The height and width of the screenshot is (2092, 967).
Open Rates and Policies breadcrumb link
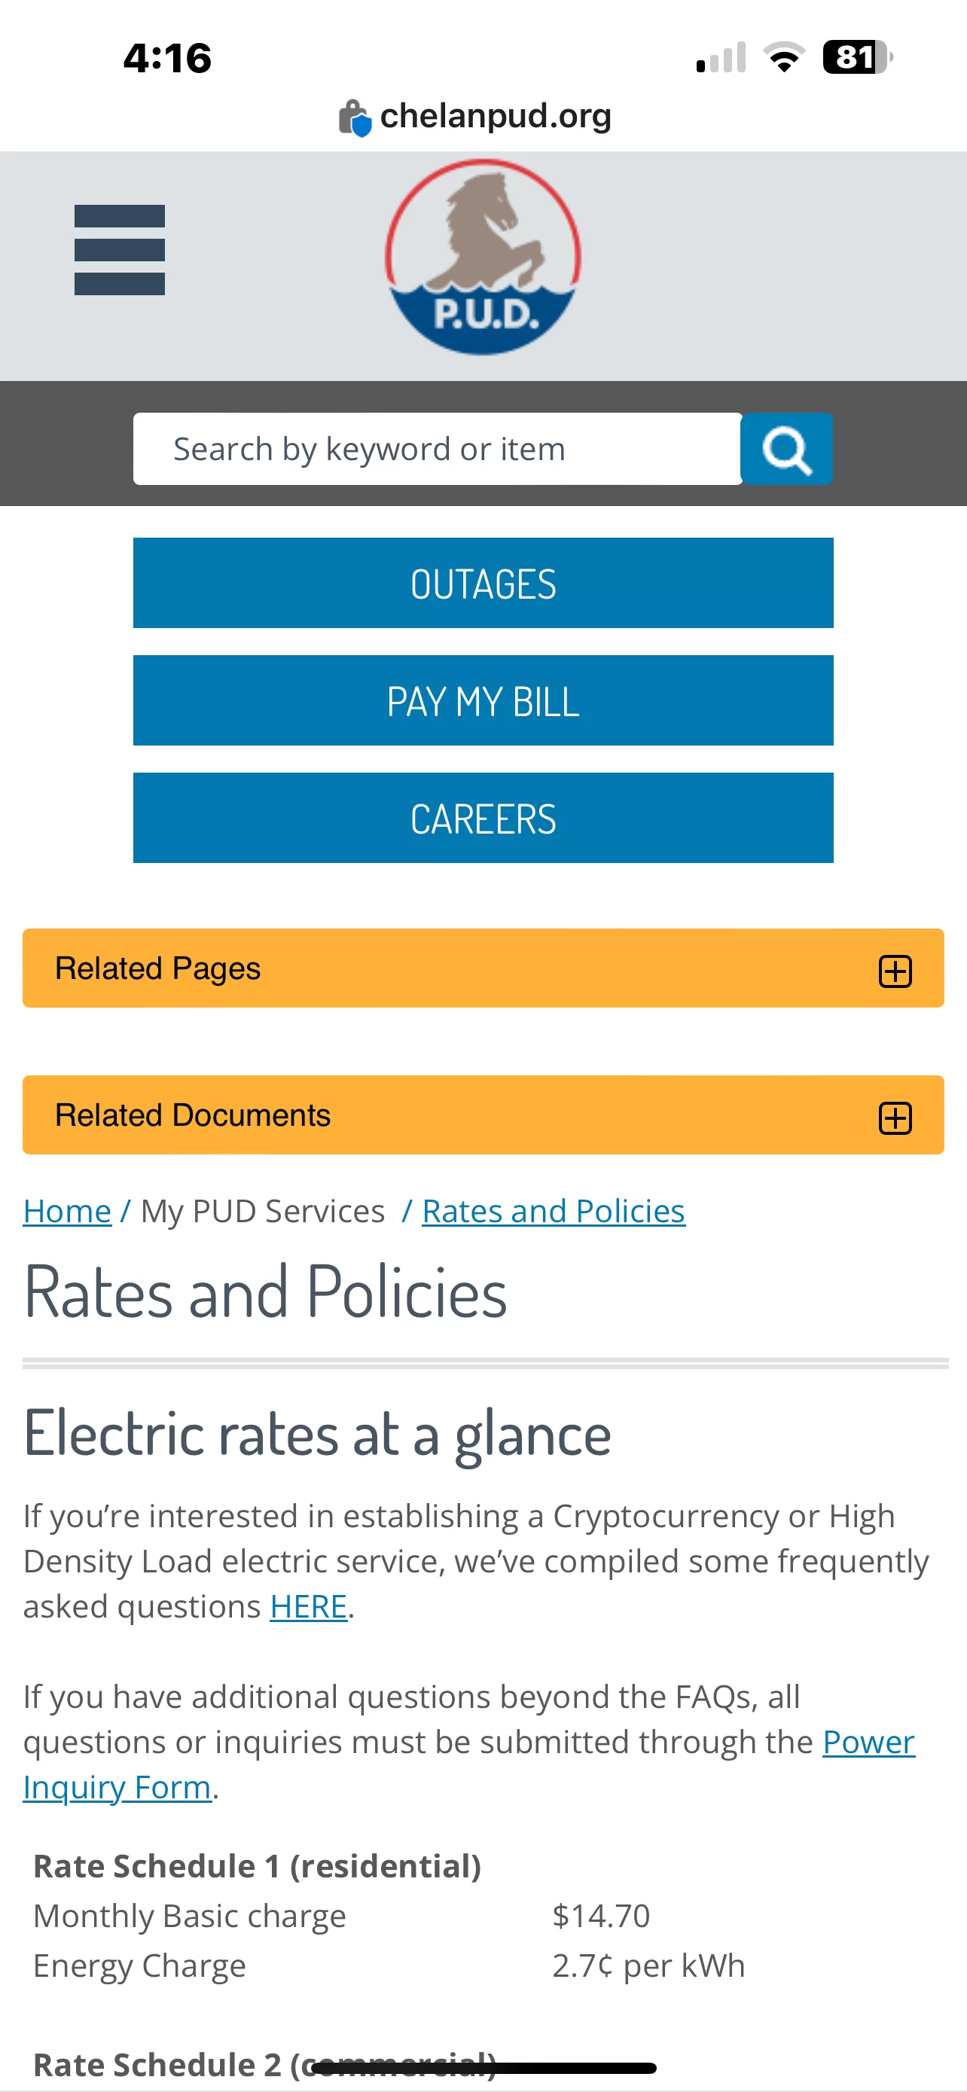(x=554, y=1211)
